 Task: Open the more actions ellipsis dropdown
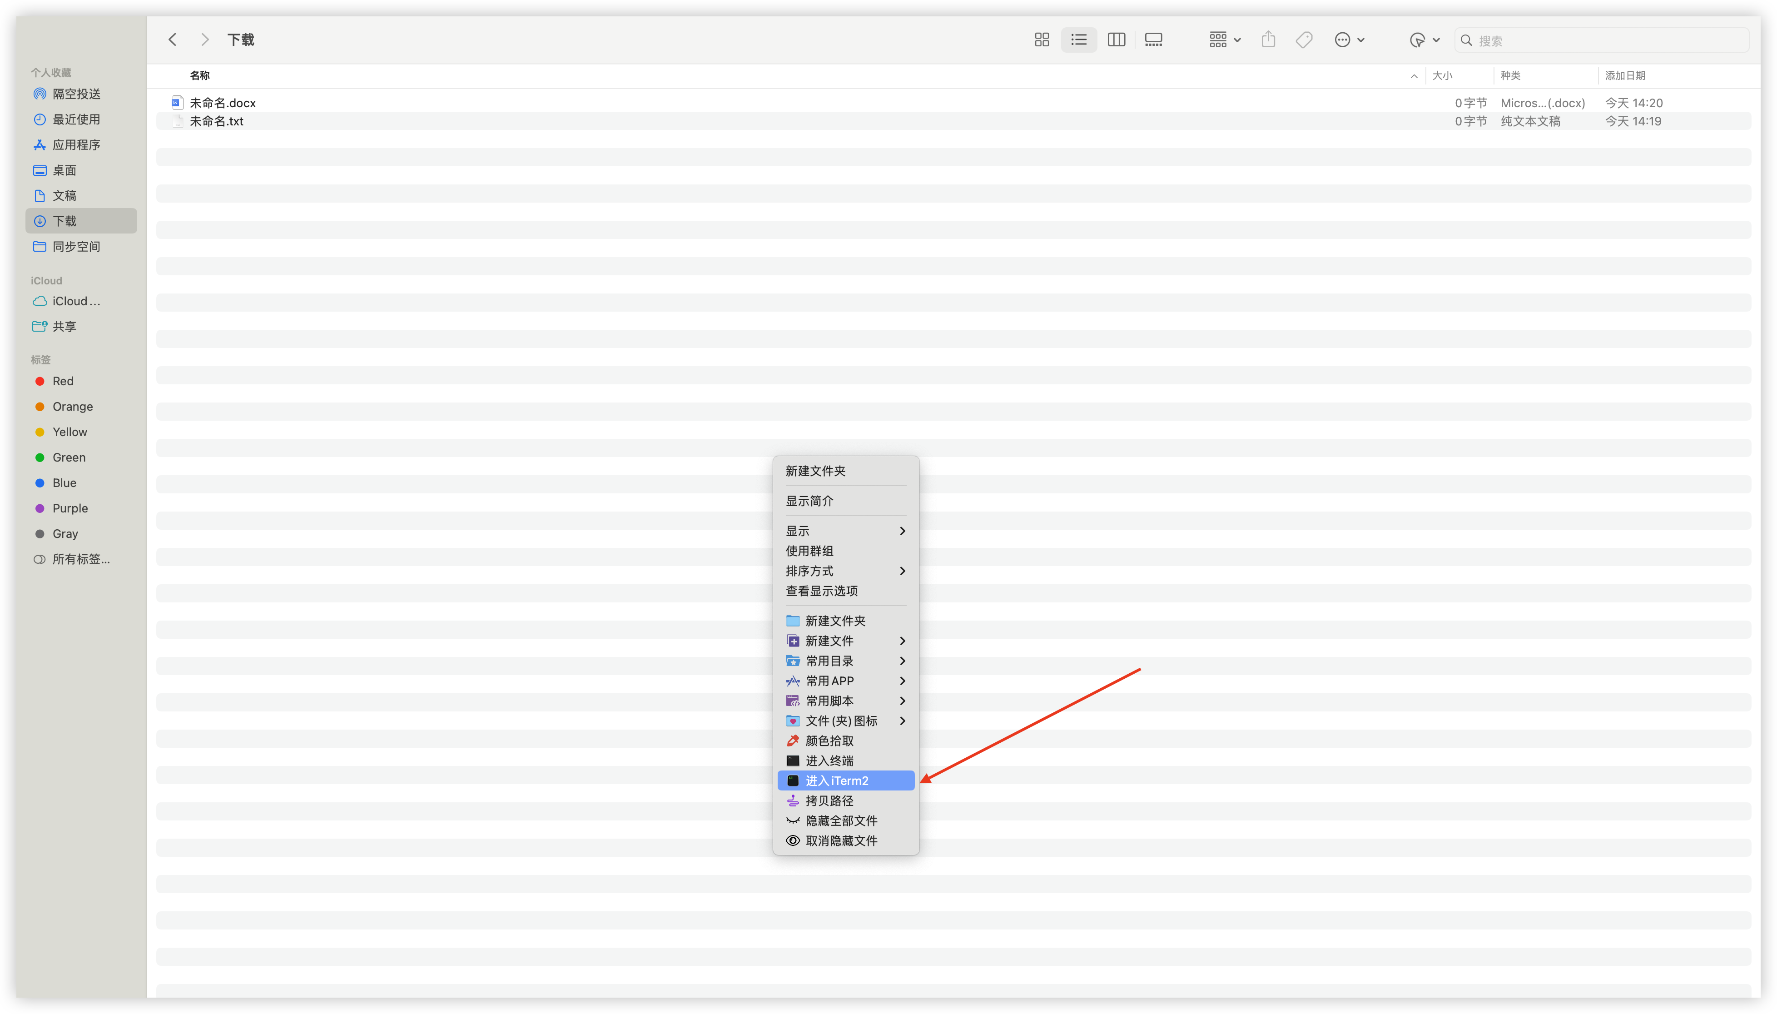point(1349,40)
